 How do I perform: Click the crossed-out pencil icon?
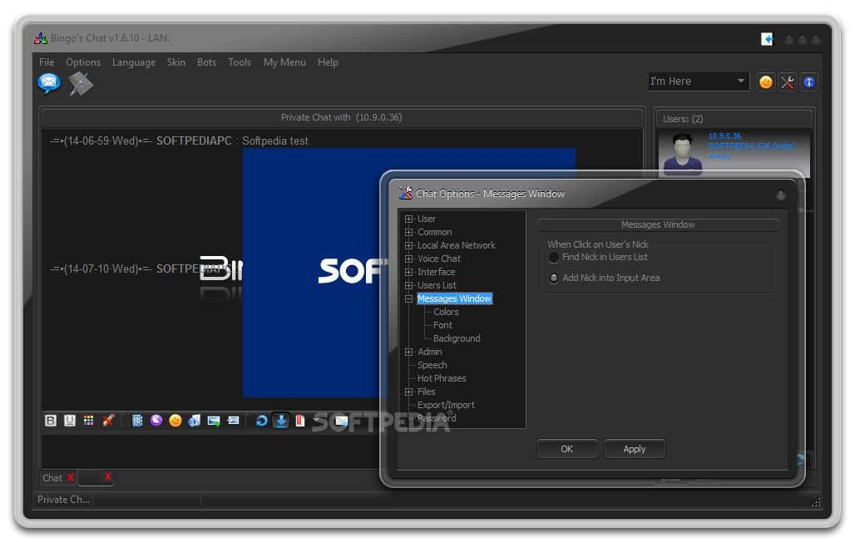(108, 421)
